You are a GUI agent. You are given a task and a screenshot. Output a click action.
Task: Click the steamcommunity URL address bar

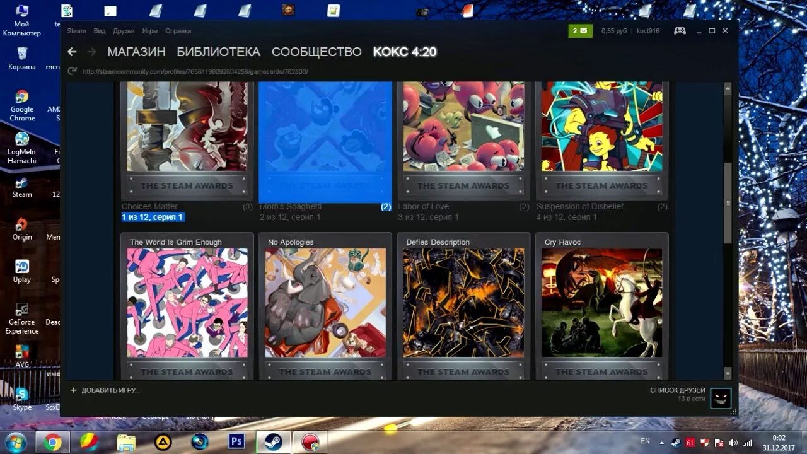195,71
